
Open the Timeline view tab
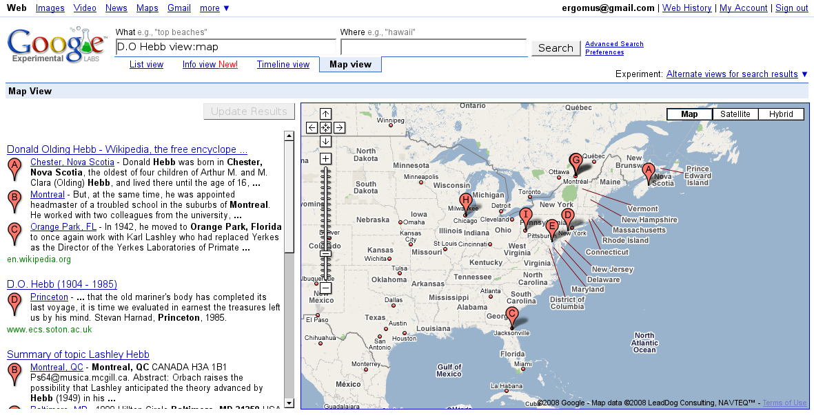(x=283, y=64)
